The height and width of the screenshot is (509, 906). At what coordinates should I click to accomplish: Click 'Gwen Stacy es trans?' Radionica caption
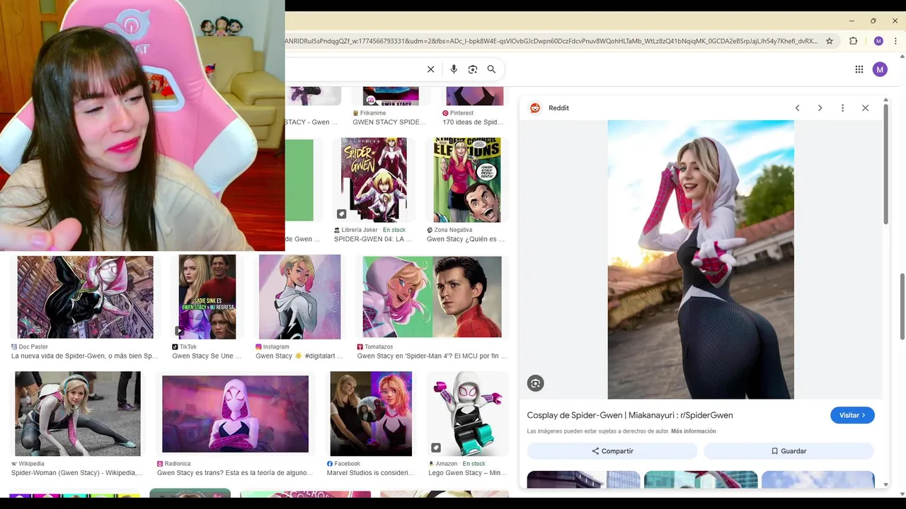point(235,473)
